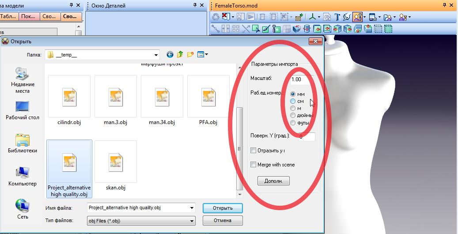This screenshot has height=234, width=458.
Task: Open the view options menu dropdown
Action: coord(207,54)
